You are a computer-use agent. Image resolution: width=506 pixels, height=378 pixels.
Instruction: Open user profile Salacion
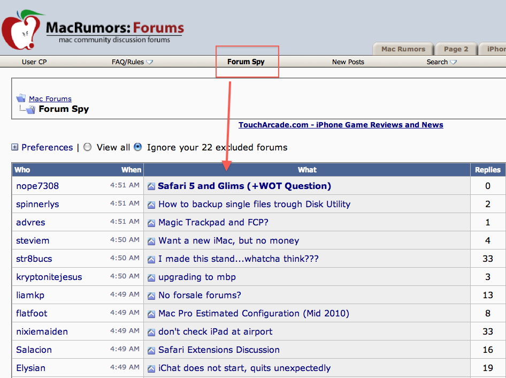coord(34,350)
